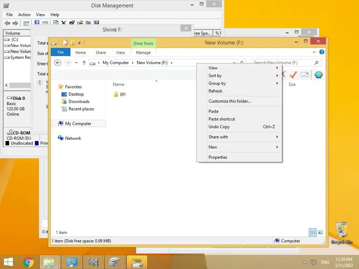
Task: Click Refresh icon in Disk Management toolbar
Action: 56,23
